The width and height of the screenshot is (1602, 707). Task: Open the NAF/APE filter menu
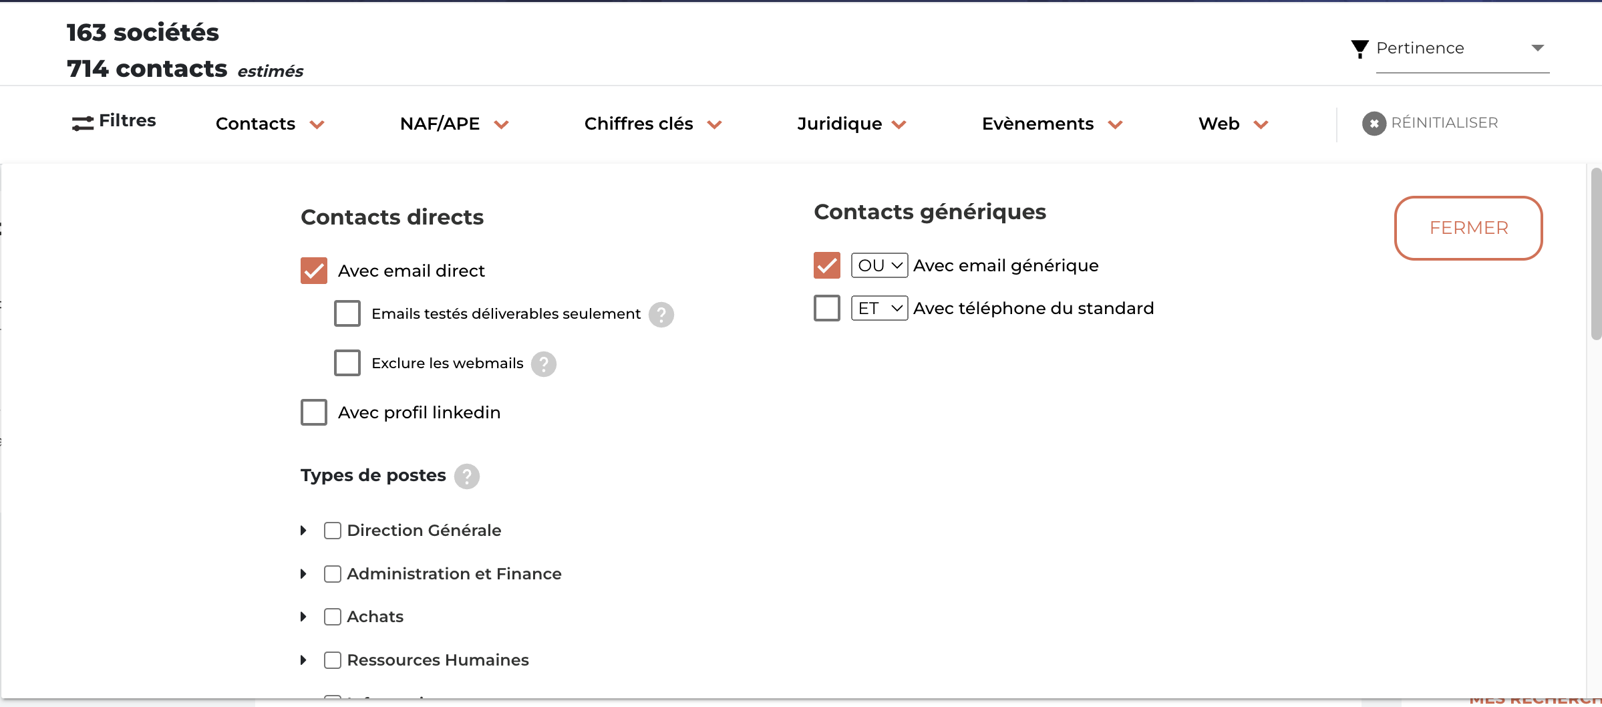click(x=454, y=124)
